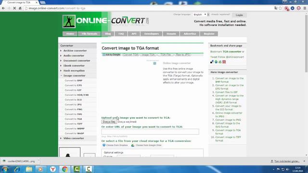Click Choose from Google Drive button
The width and height of the screenshot is (308, 173).
pos(146,145)
